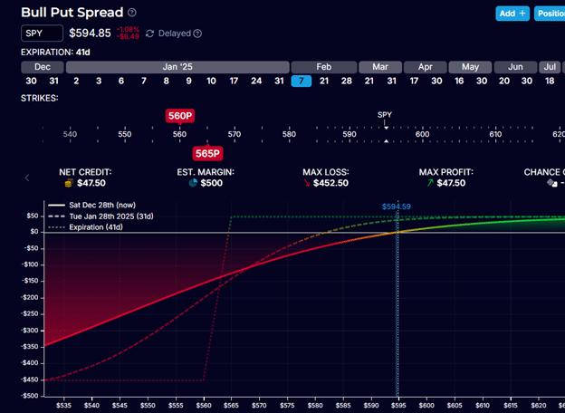Click the Max Loss $452.50 value
This screenshot has height=413, width=565.
coord(330,183)
